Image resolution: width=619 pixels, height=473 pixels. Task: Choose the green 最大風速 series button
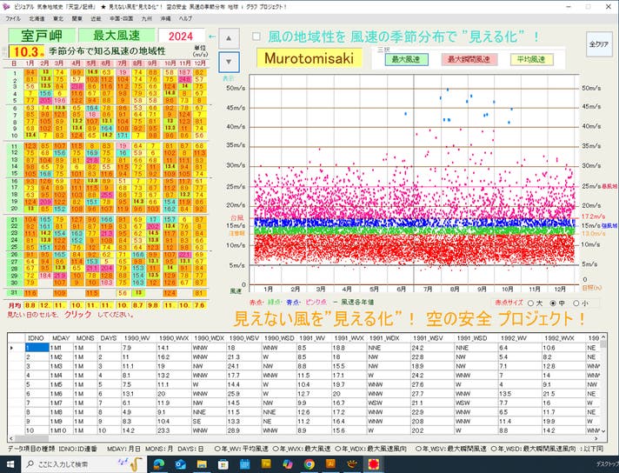[x=404, y=60]
